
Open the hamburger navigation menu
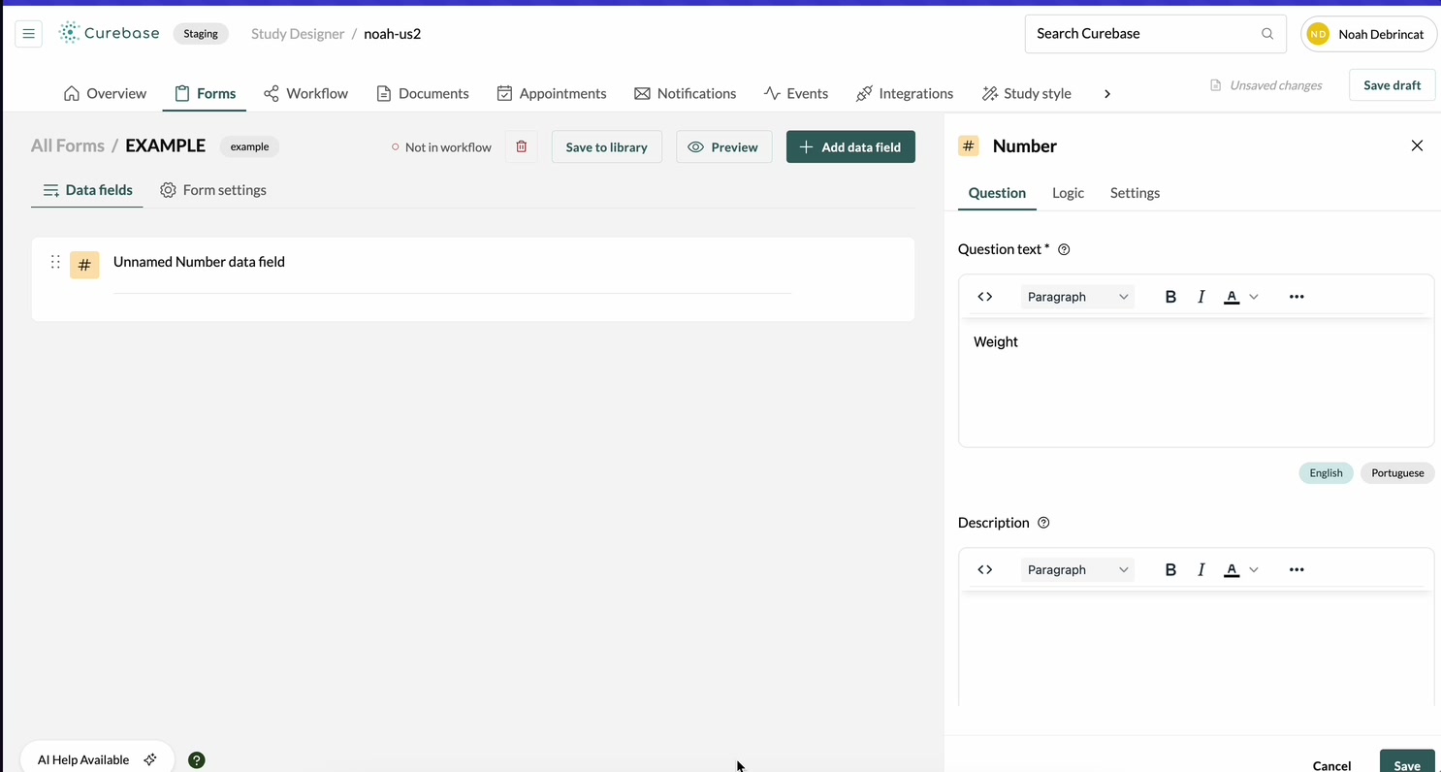[x=29, y=33]
